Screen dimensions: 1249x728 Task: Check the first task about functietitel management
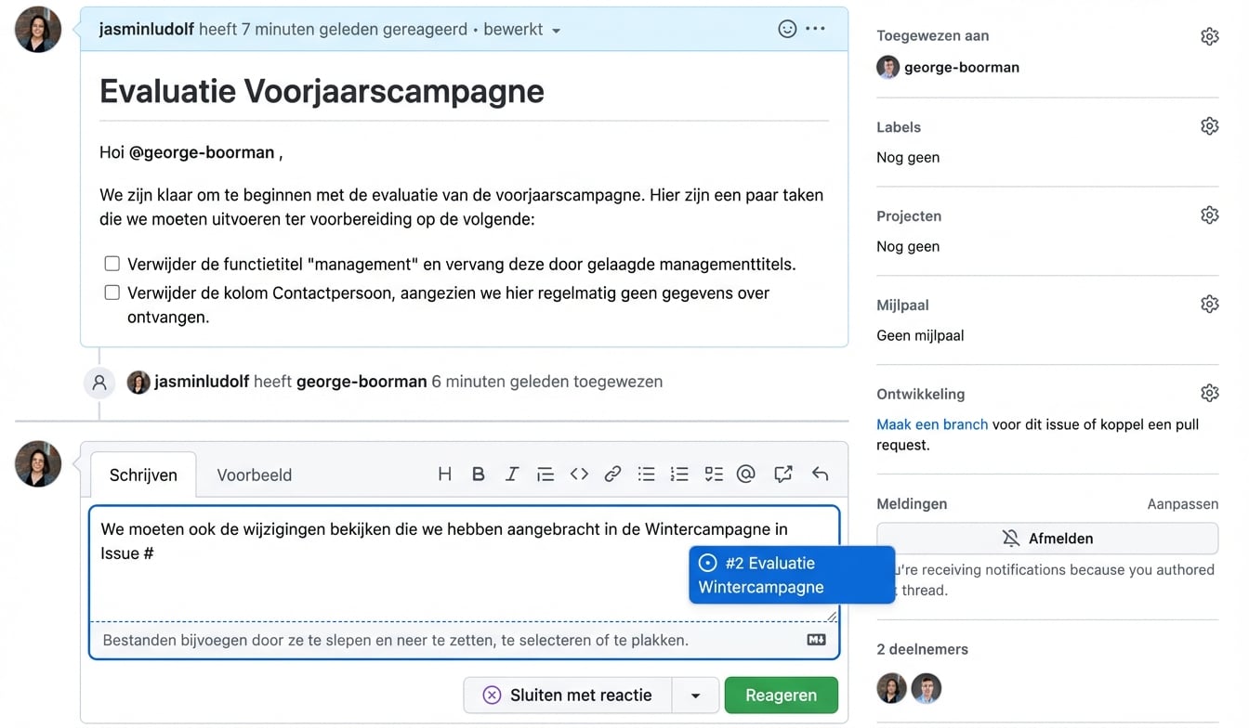(x=112, y=263)
